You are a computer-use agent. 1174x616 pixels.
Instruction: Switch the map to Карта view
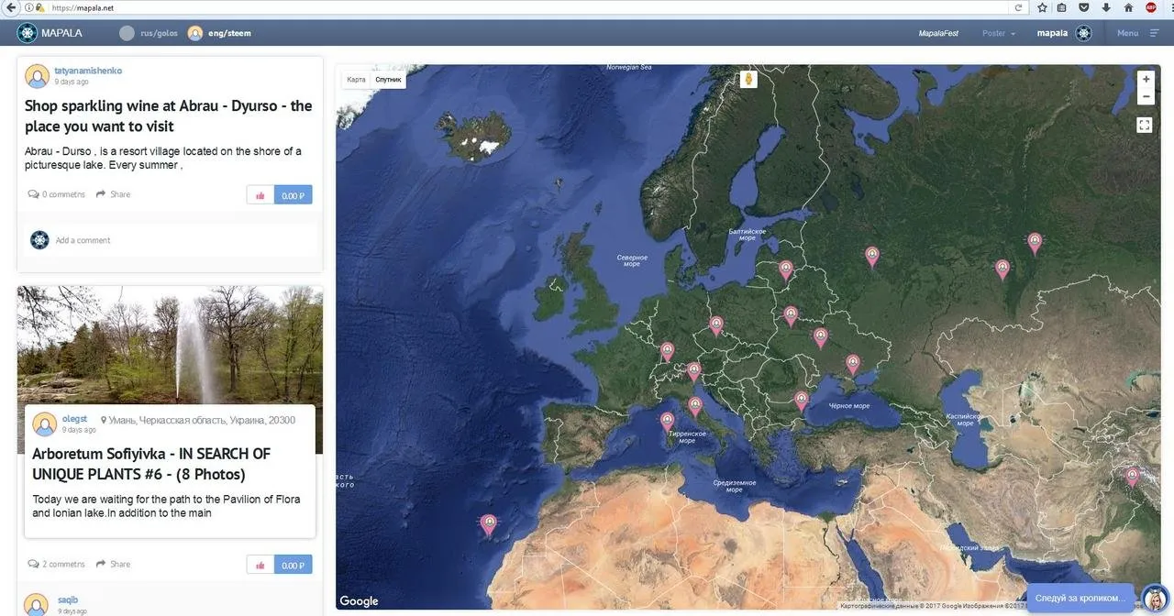pyautogui.click(x=356, y=80)
